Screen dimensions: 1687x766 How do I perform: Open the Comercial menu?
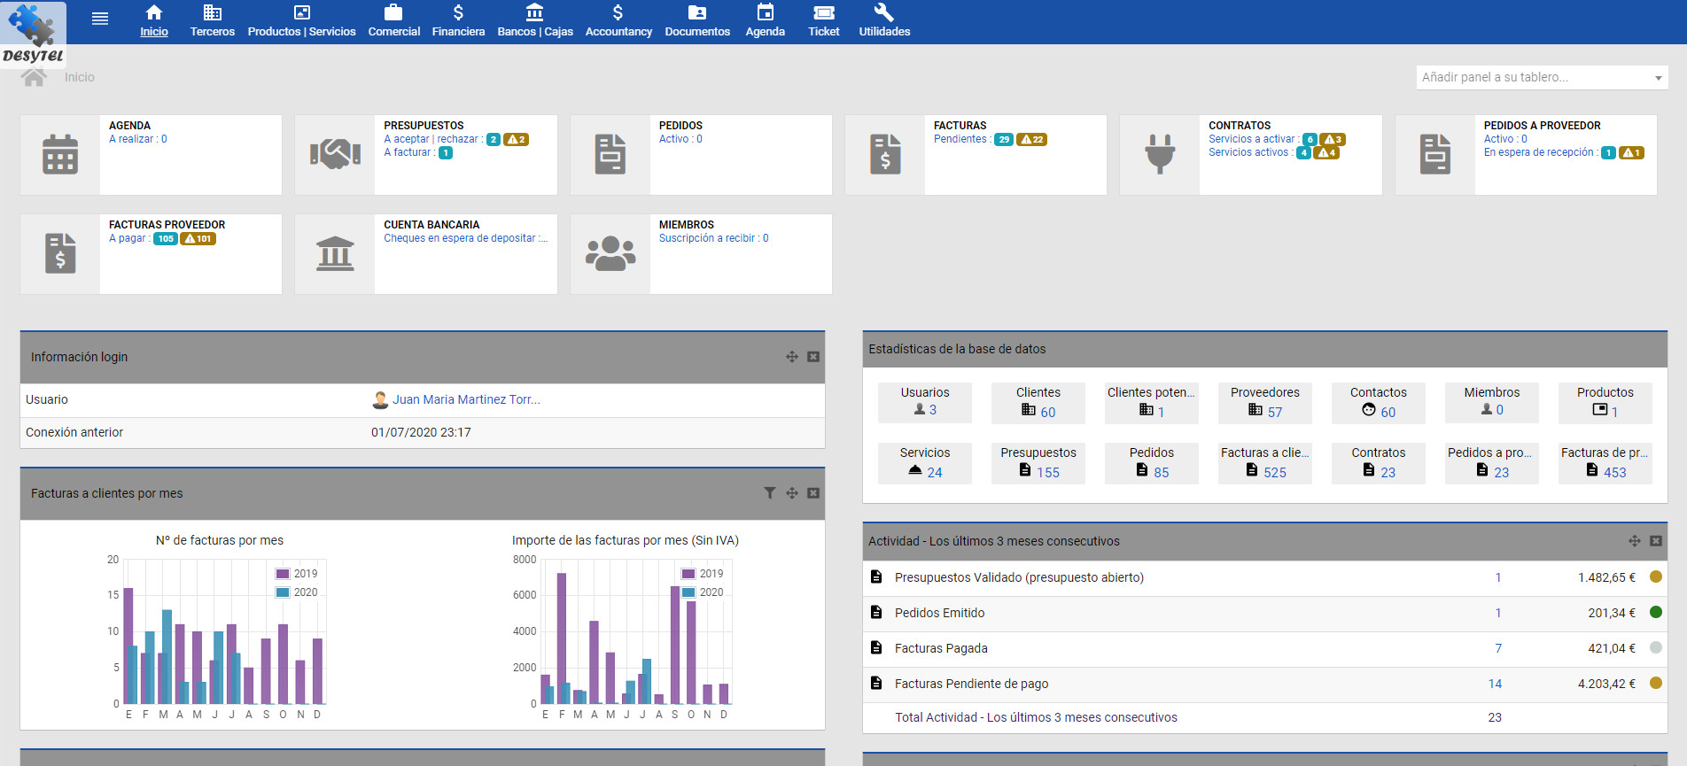tap(394, 21)
